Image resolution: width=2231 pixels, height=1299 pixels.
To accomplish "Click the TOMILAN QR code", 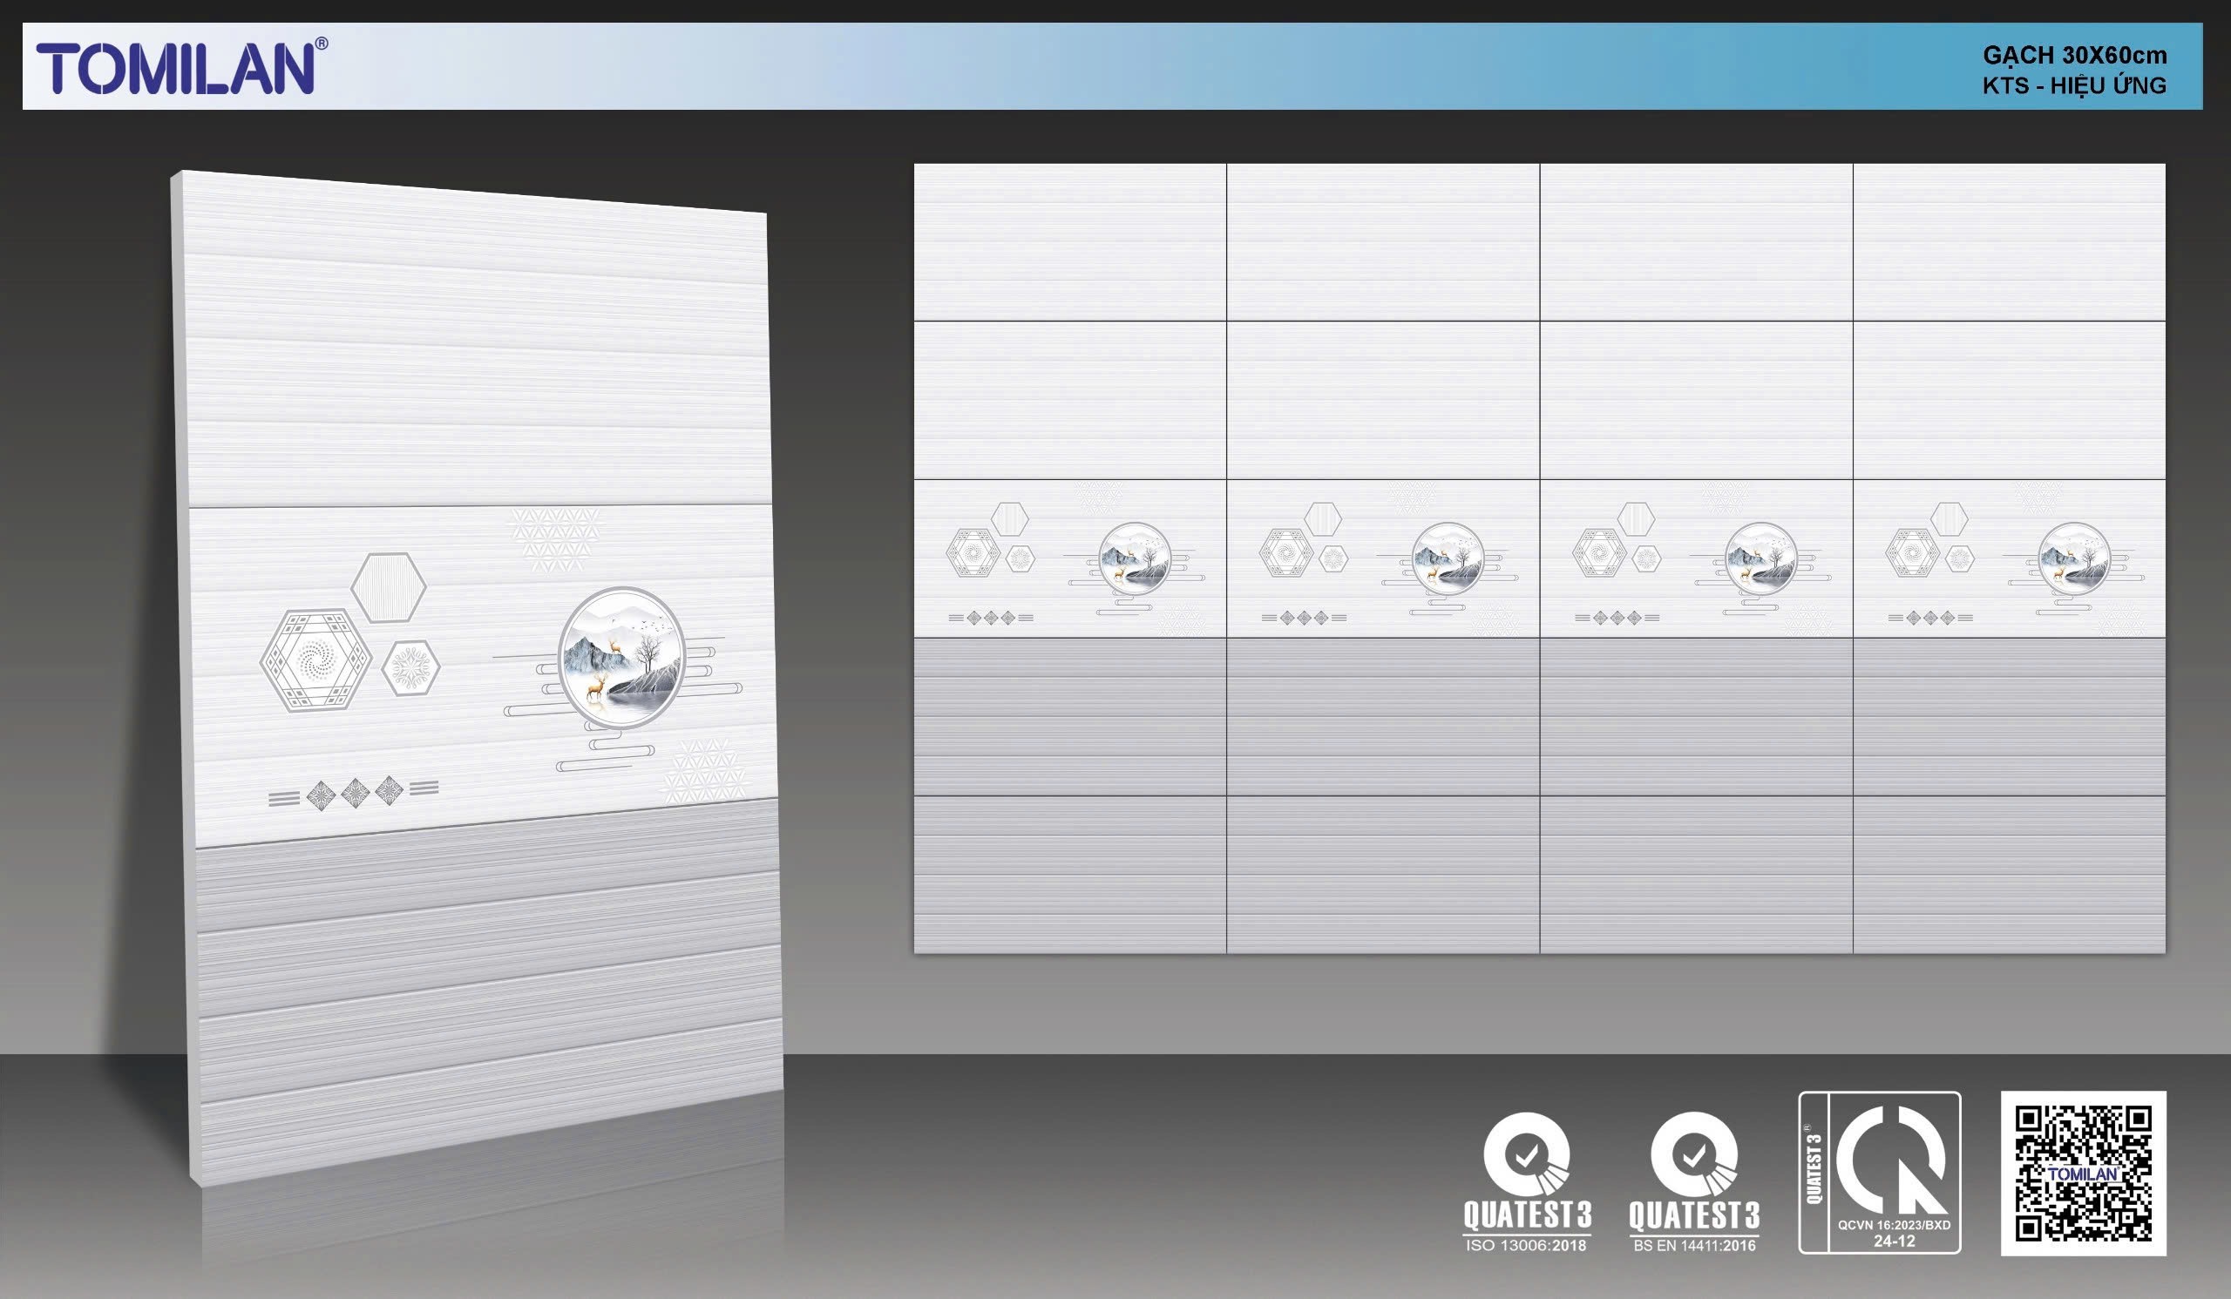I will click(2083, 1173).
